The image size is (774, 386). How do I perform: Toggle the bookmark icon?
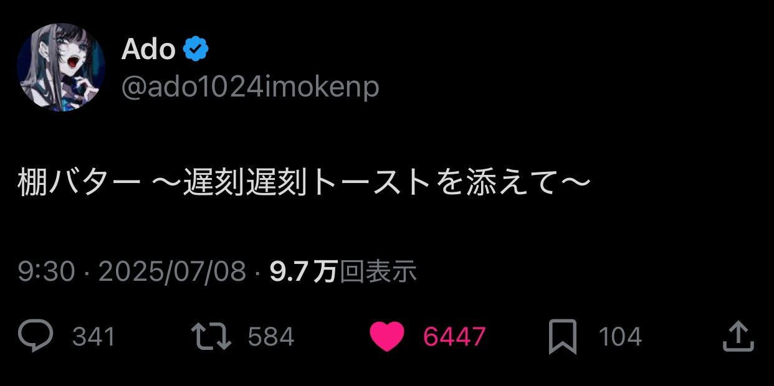563,337
